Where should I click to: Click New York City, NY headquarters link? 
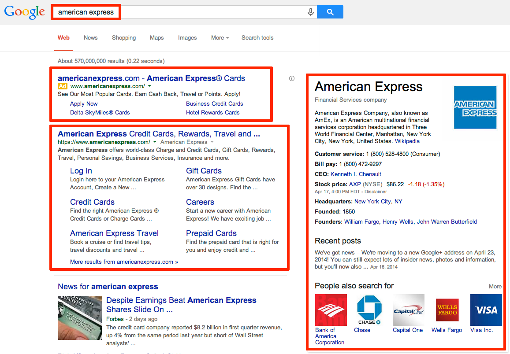[x=378, y=201]
